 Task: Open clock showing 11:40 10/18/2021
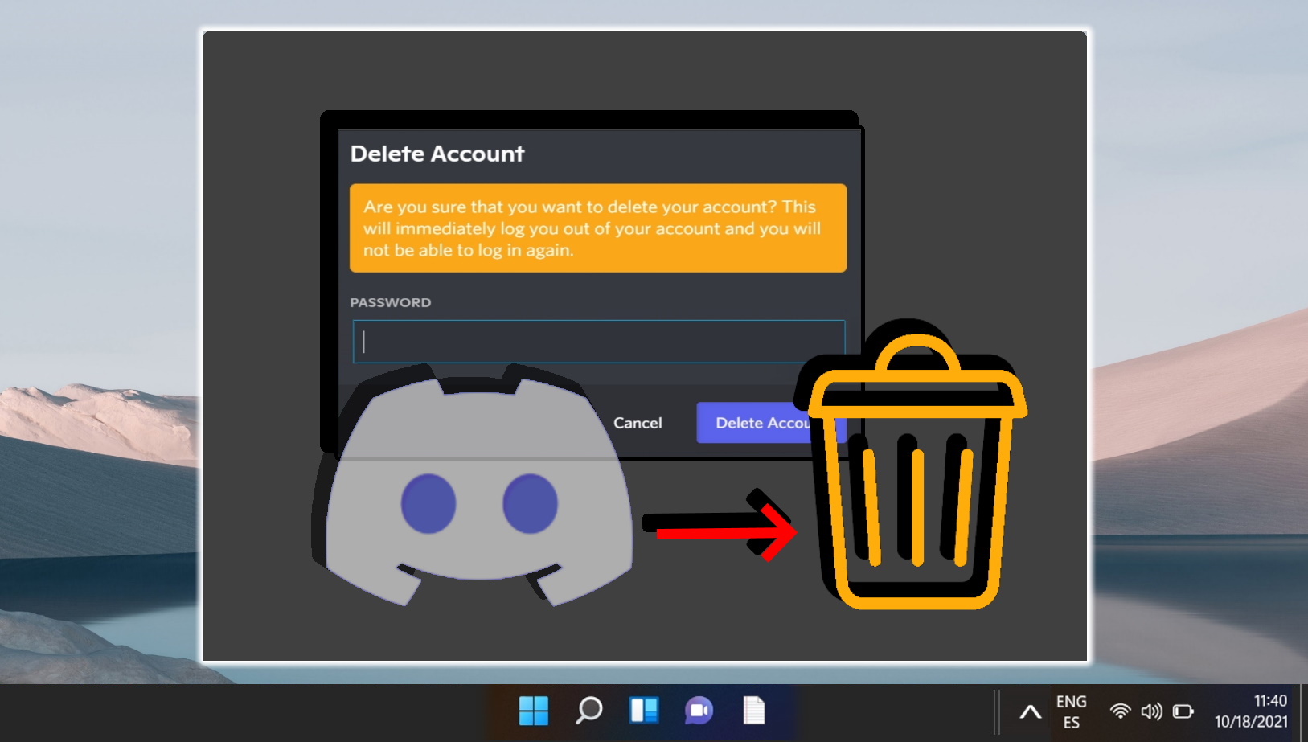point(1251,711)
